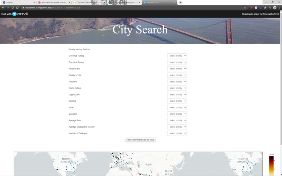Click the 'Cinema' label
282x176 pixels.
point(72,101)
